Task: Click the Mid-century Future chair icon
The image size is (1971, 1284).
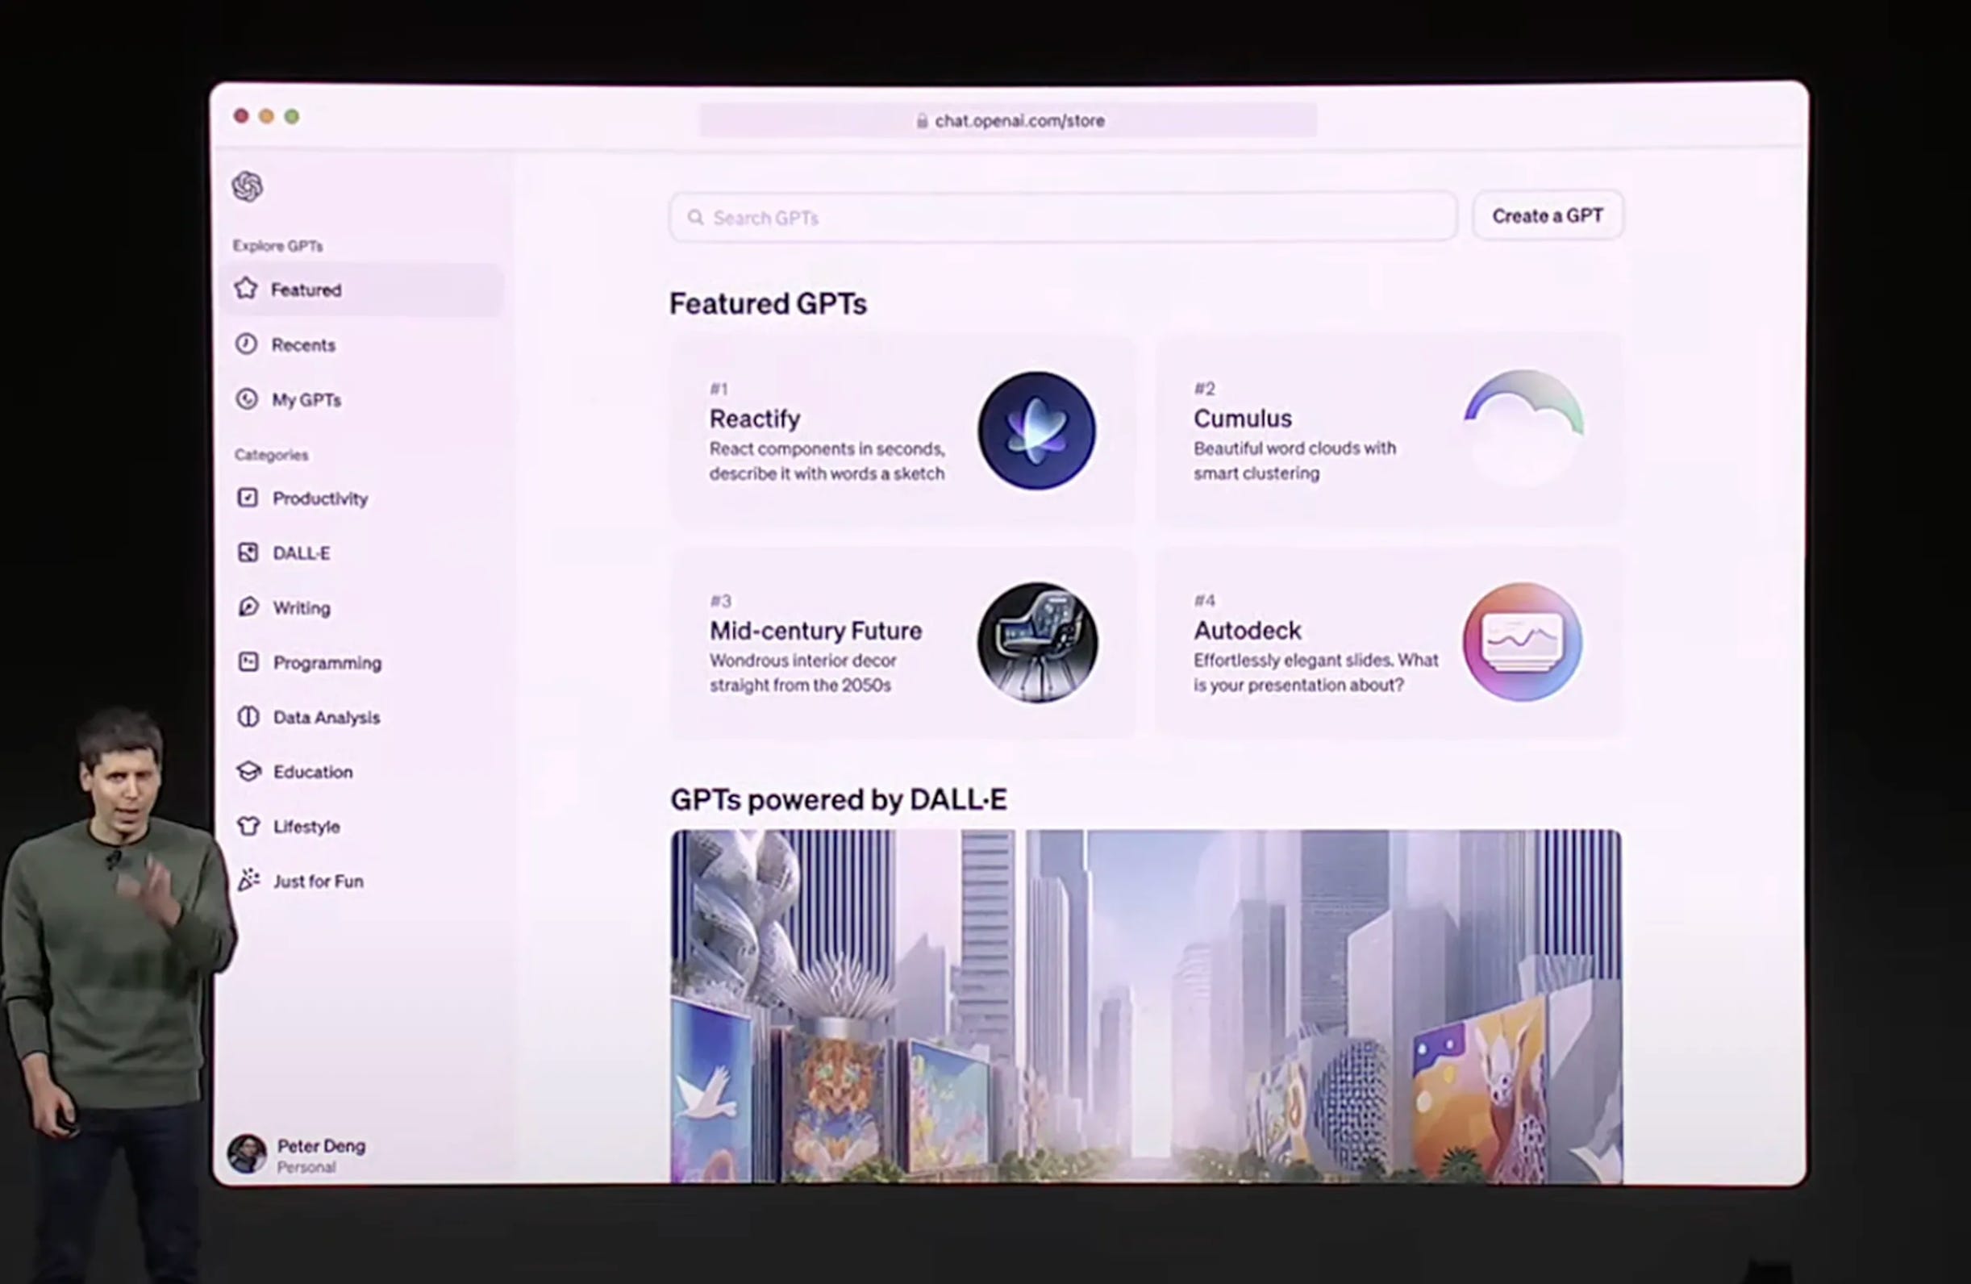Action: click(x=1037, y=642)
